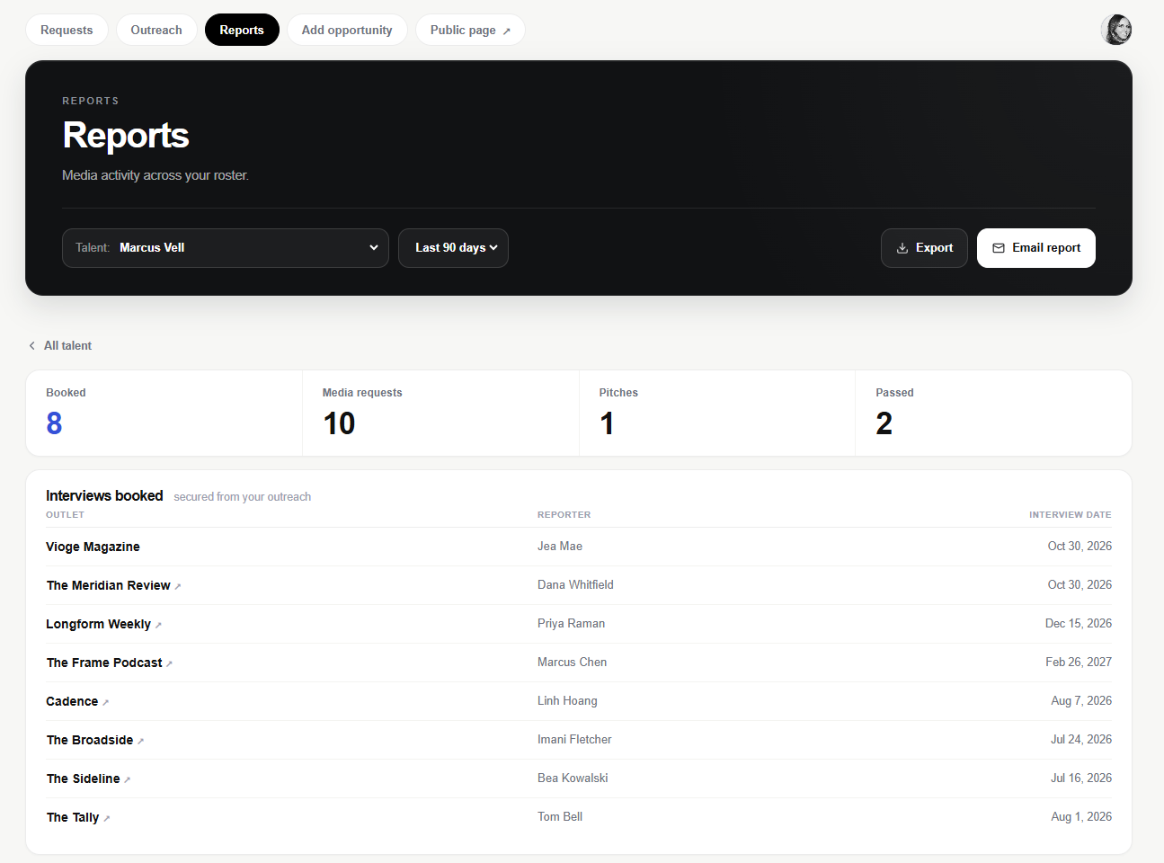
Task: Switch to the Outreach tab
Action: pyautogui.click(x=156, y=30)
